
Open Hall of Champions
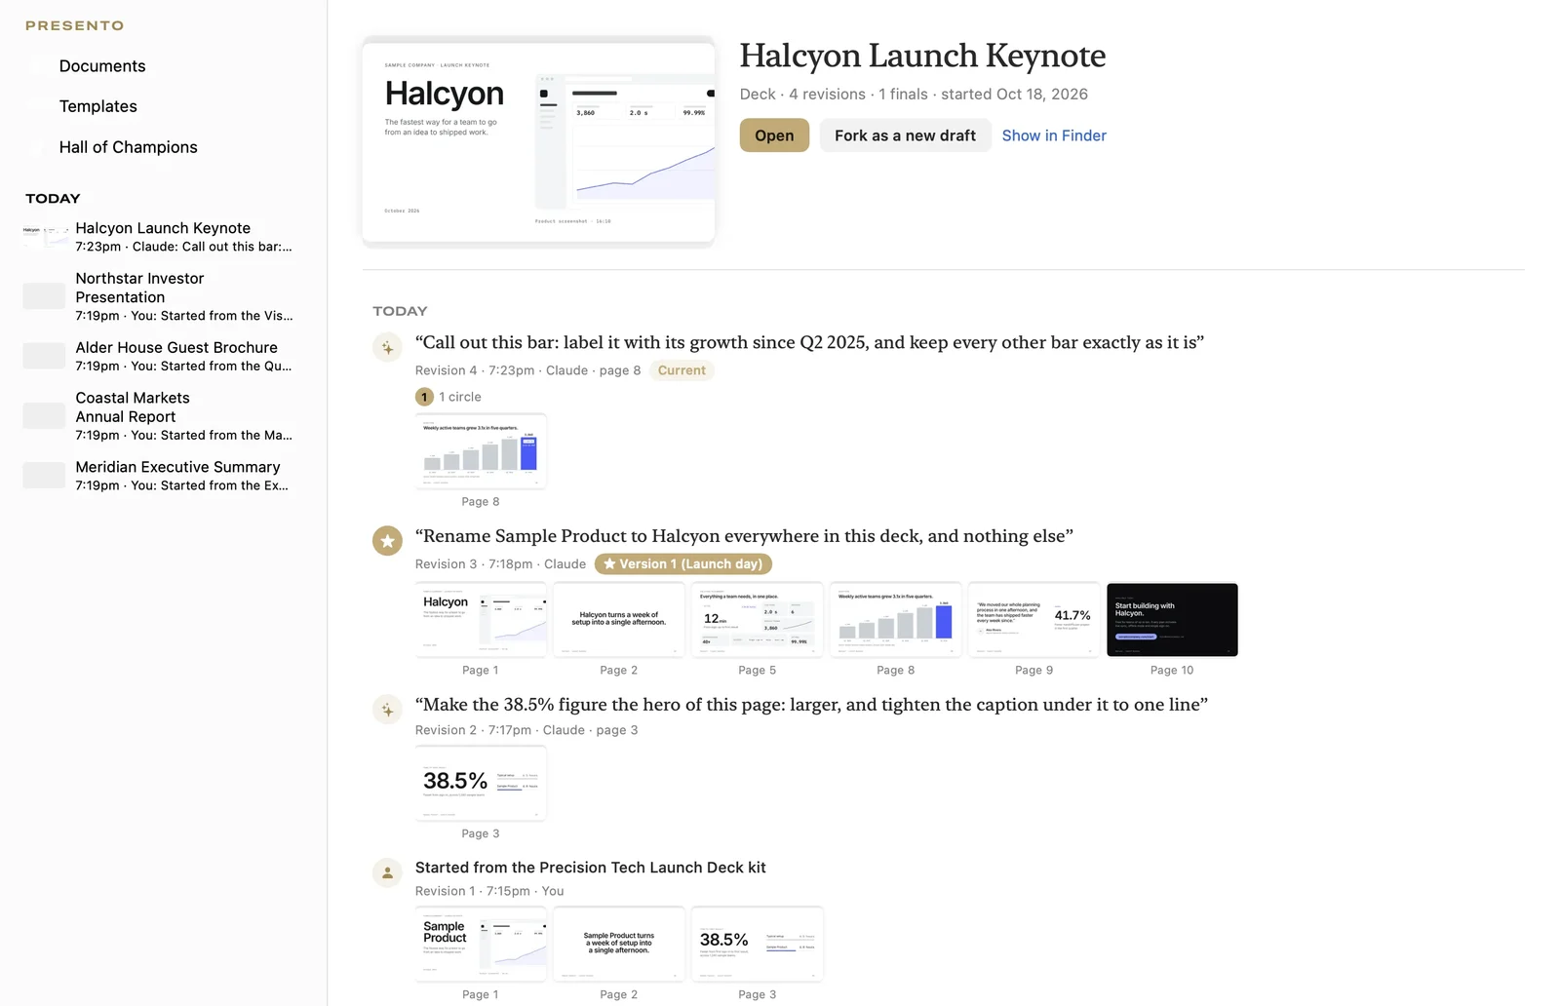point(128,147)
